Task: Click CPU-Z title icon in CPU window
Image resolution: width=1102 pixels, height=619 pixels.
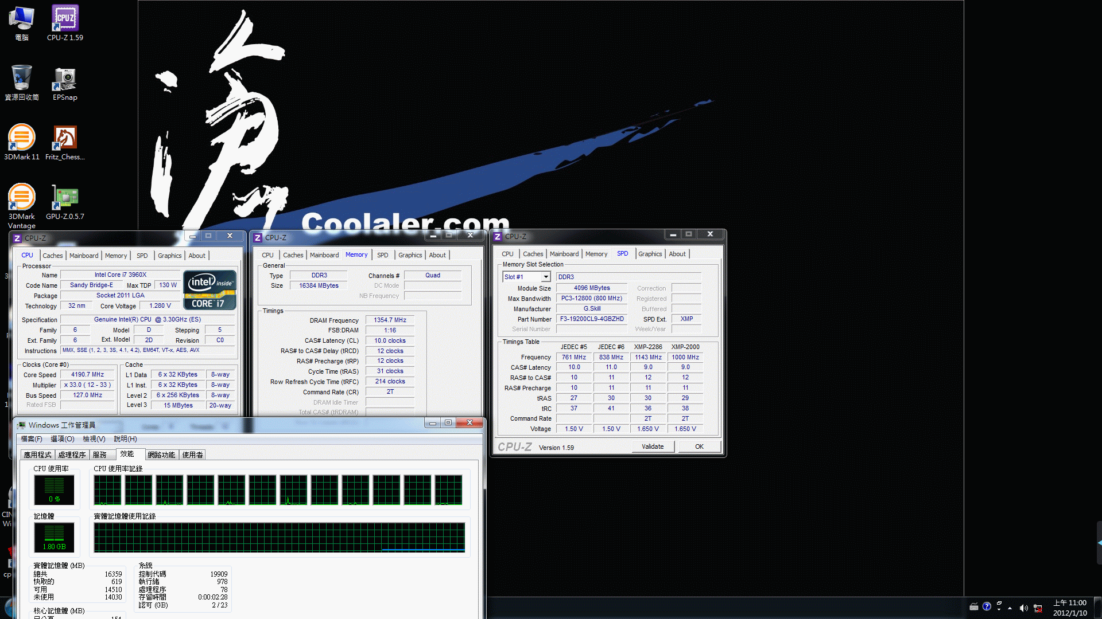Action: [17, 238]
